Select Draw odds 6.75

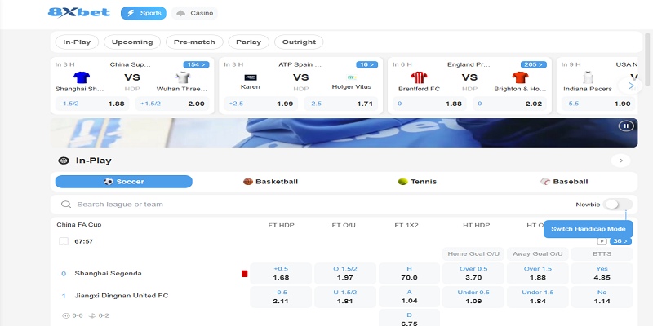pyautogui.click(x=409, y=318)
